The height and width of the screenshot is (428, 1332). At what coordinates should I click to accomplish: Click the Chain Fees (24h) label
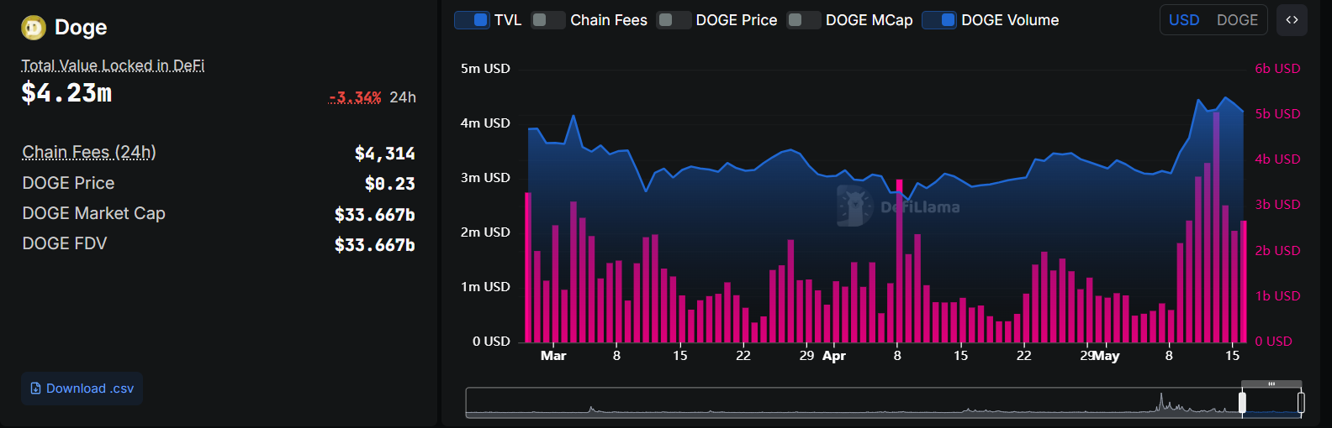click(x=89, y=152)
